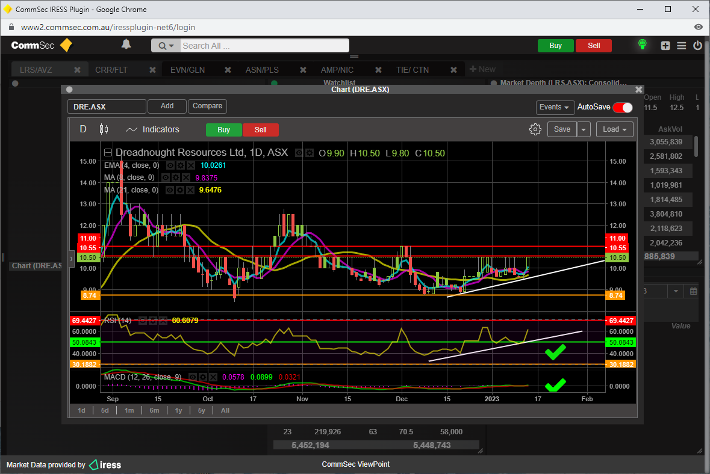Viewport: 710px width, 474px height.
Task: Select the 5d time range
Action: click(x=105, y=411)
